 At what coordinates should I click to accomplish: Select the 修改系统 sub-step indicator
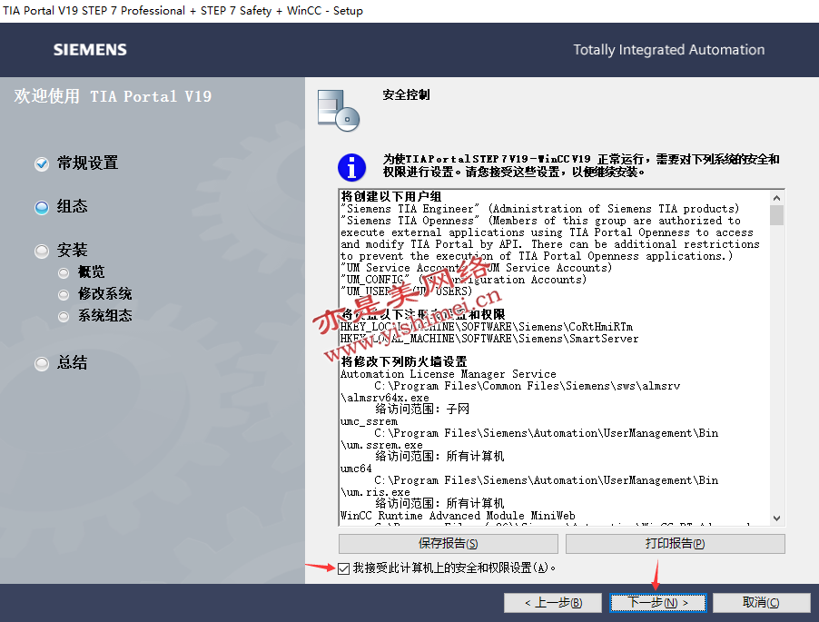coord(64,294)
